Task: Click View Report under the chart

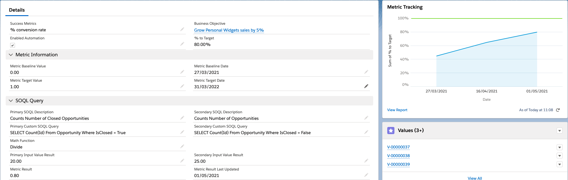Action: 397,110
